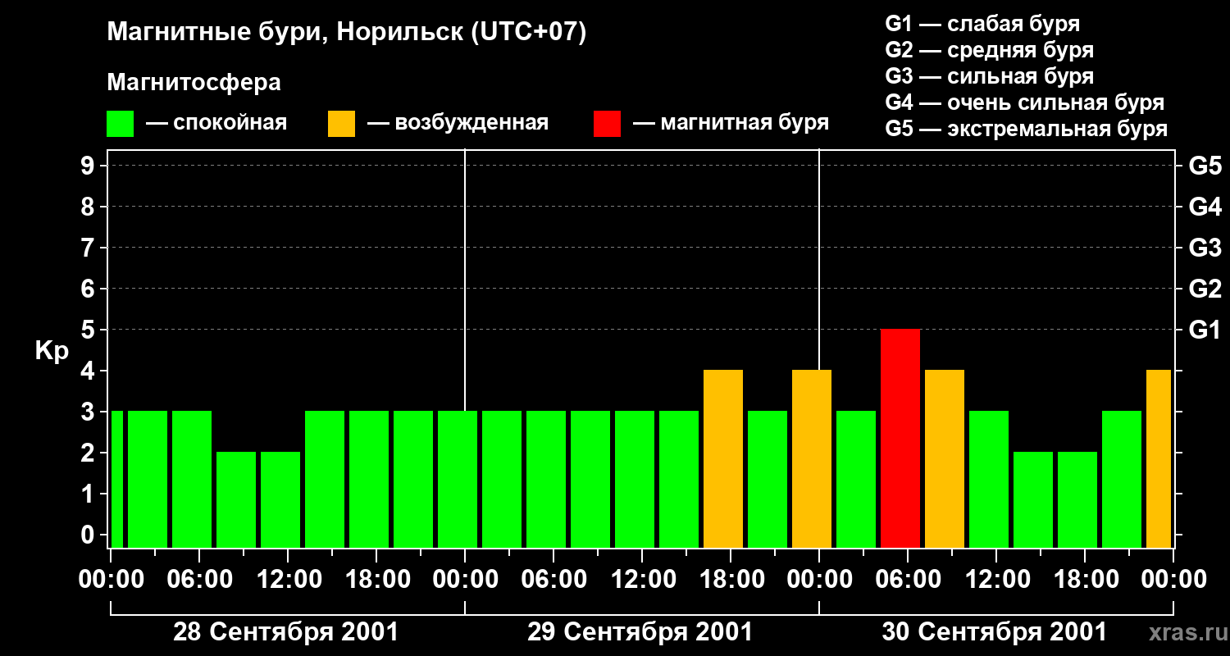Select the red "магнитная буря" legend swatch
The image size is (1230, 656).
pos(608,124)
